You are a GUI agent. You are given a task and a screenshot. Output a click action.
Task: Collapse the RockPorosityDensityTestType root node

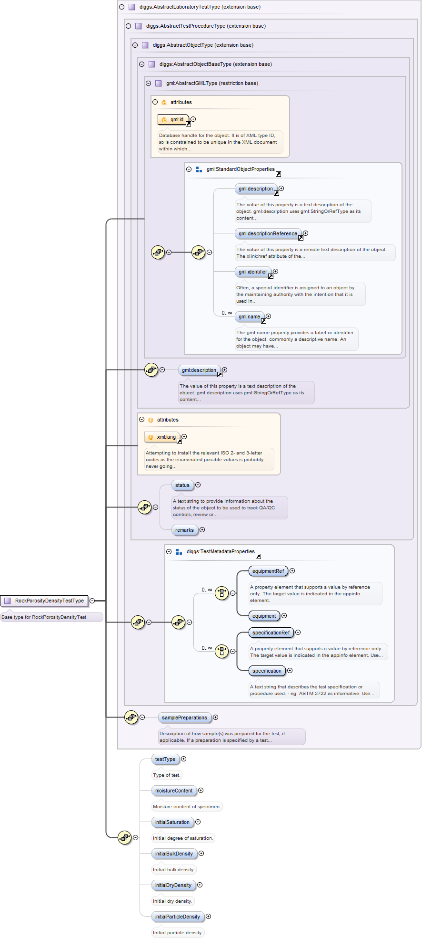pyautogui.click(x=92, y=601)
